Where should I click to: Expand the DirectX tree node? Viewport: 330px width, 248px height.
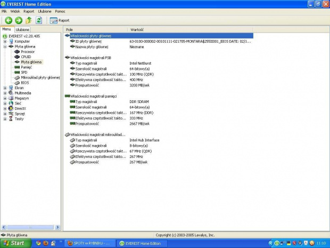(x=5, y=109)
